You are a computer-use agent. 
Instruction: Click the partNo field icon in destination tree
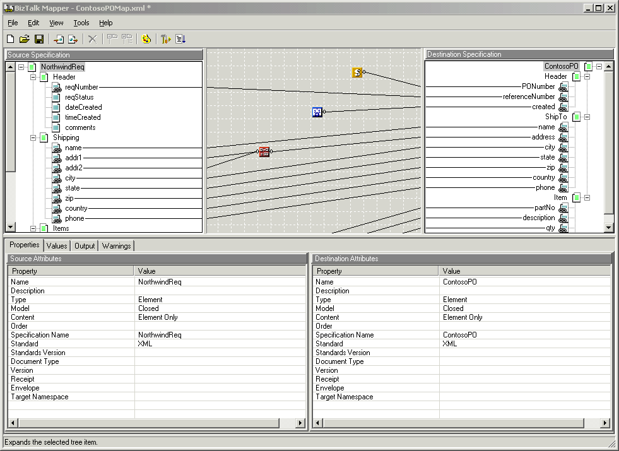tap(563, 208)
